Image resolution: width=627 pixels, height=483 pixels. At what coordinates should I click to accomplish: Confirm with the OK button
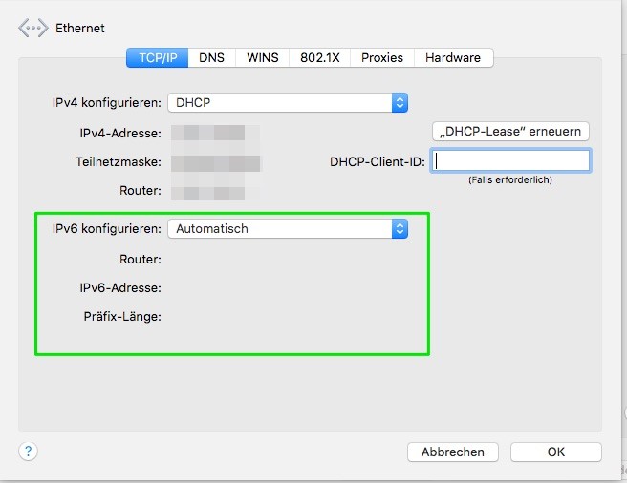click(556, 451)
